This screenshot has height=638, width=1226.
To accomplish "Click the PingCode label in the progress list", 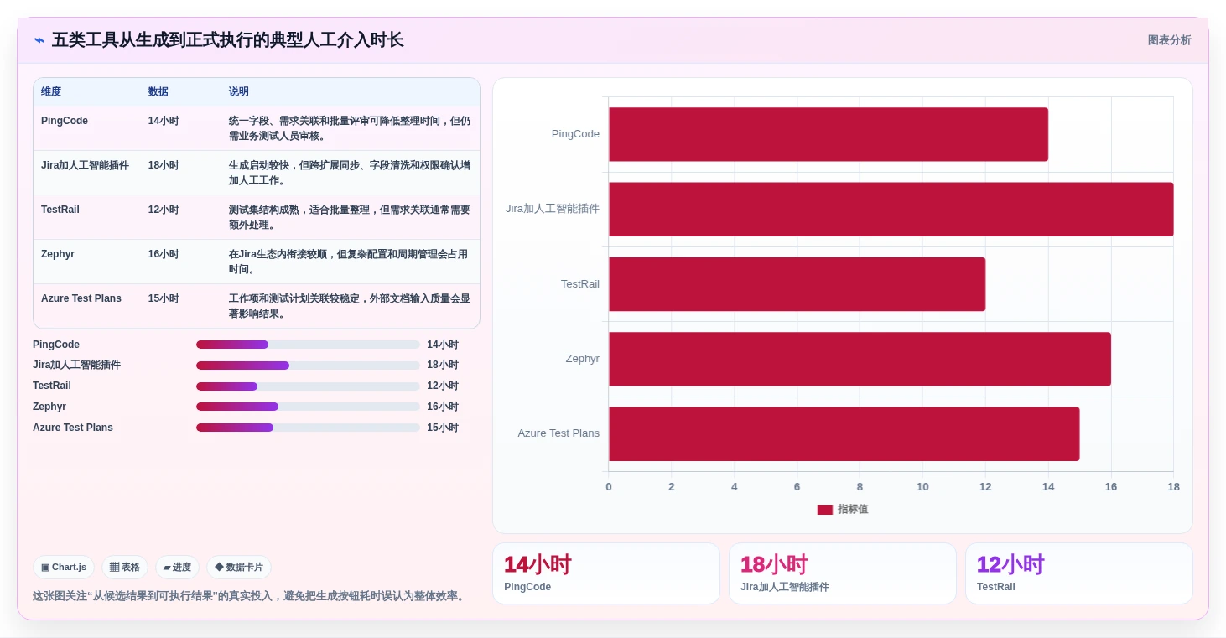I will click(56, 345).
